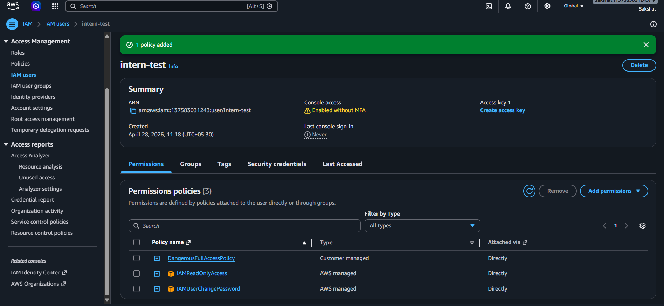Switch to the Groups tab
Viewport: 664px width, 306px height.
(x=191, y=164)
